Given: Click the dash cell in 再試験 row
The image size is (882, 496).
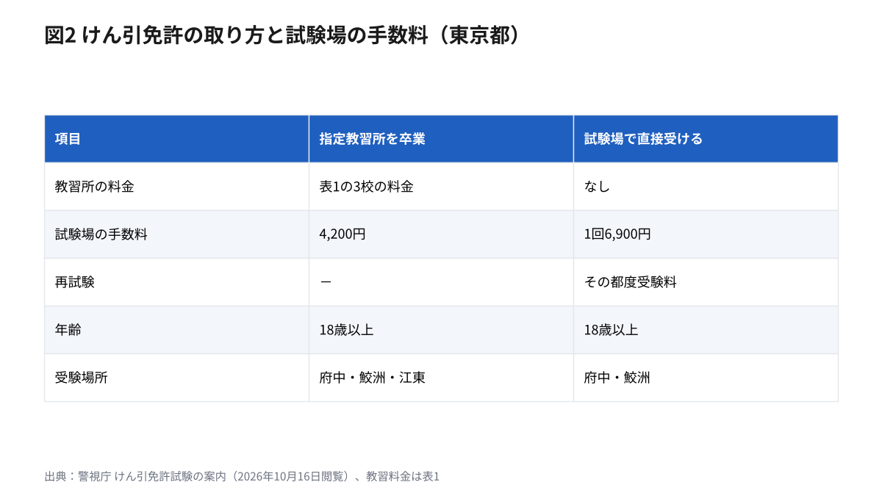Looking at the screenshot, I should [441, 282].
